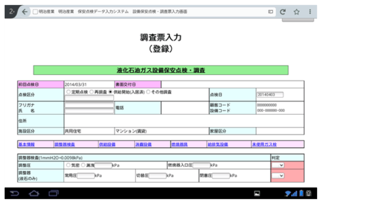Image resolution: width=376 pixels, height=211 pixels.
Task: Open the 判定 dropdown for 調整器 row
Action: point(278,175)
